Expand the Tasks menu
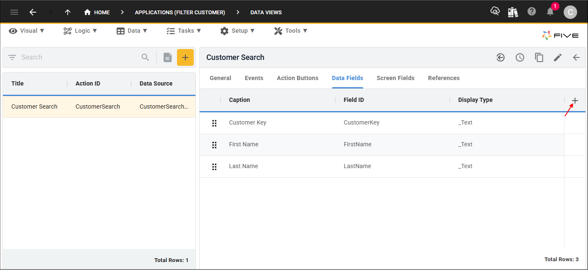This screenshot has width=588, height=270. pyautogui.click(x=184, y=31)
